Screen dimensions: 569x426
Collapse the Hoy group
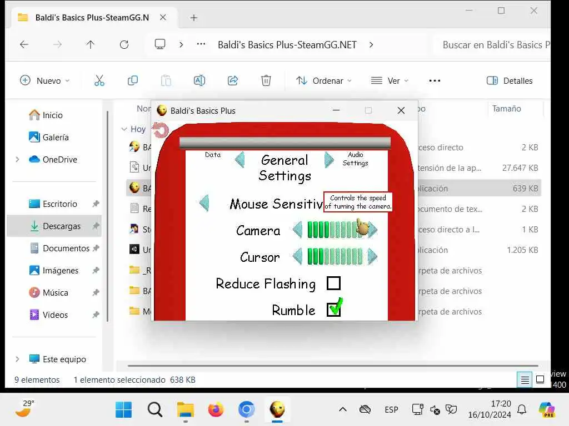[124, 129]
